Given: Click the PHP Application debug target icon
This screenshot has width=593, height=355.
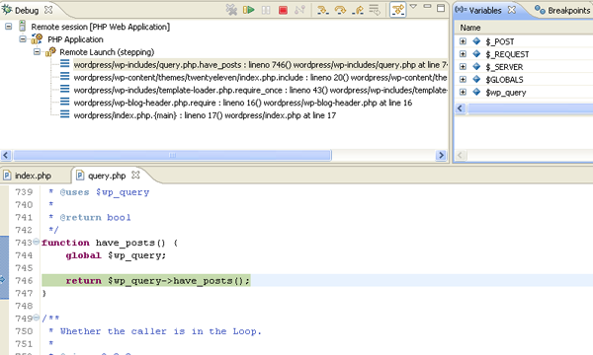Looking at the screenshot, I should [37, 38].
